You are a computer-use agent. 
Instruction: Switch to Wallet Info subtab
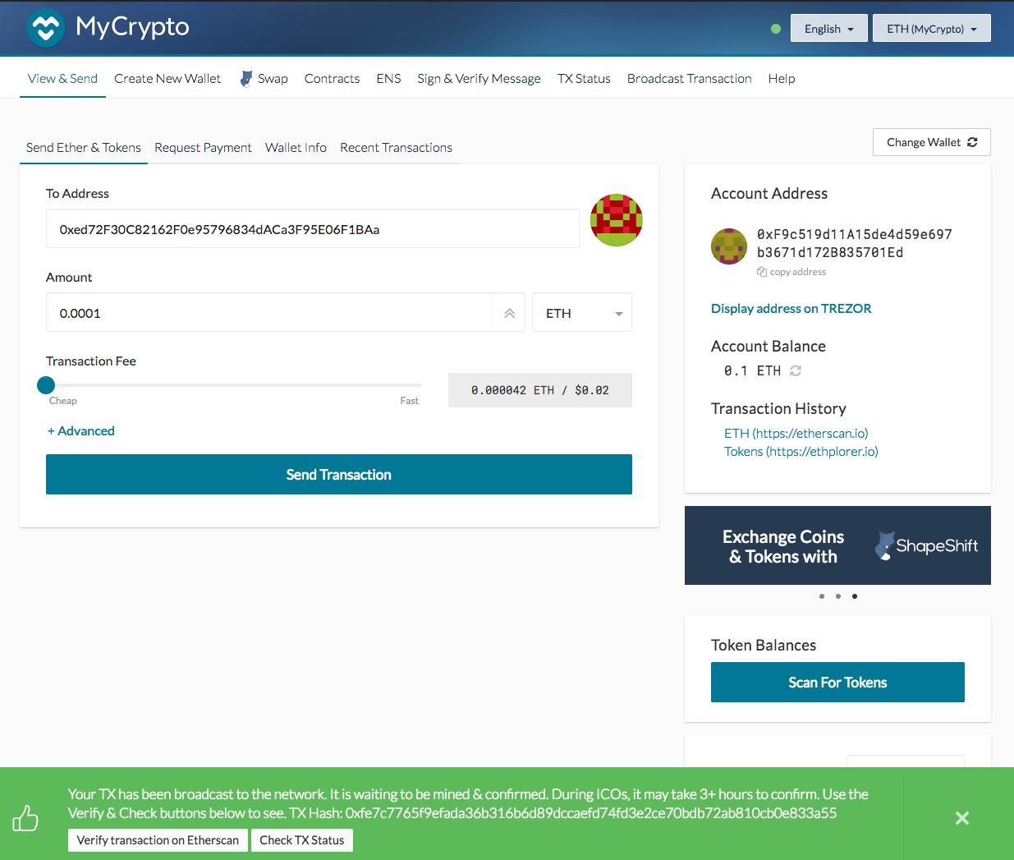tap(296, 148)
